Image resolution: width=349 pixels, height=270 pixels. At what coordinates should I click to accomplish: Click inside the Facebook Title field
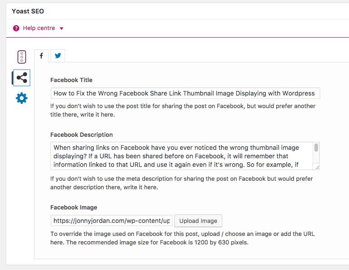coord(185,93)
